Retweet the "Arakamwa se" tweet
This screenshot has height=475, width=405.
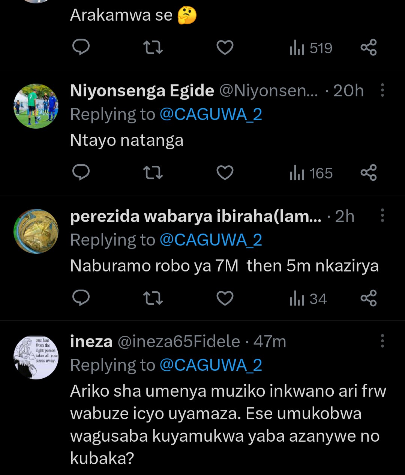(x=153, y=48)
